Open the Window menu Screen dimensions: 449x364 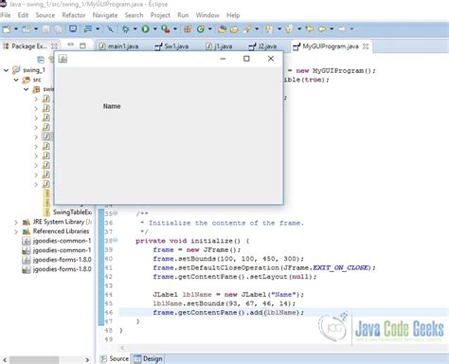207,15
